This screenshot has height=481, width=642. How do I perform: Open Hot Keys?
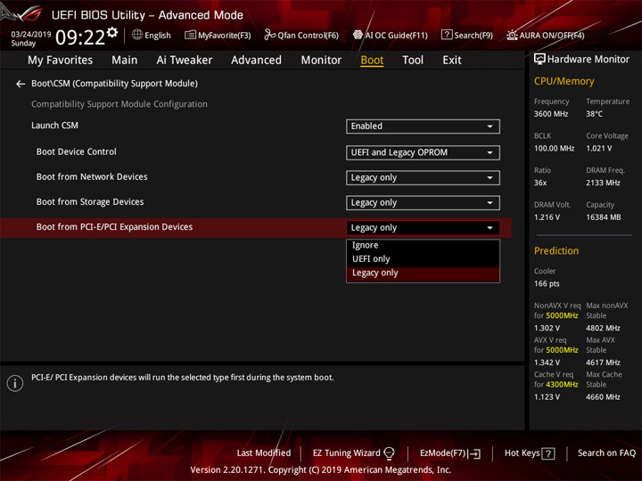[530, 453]
